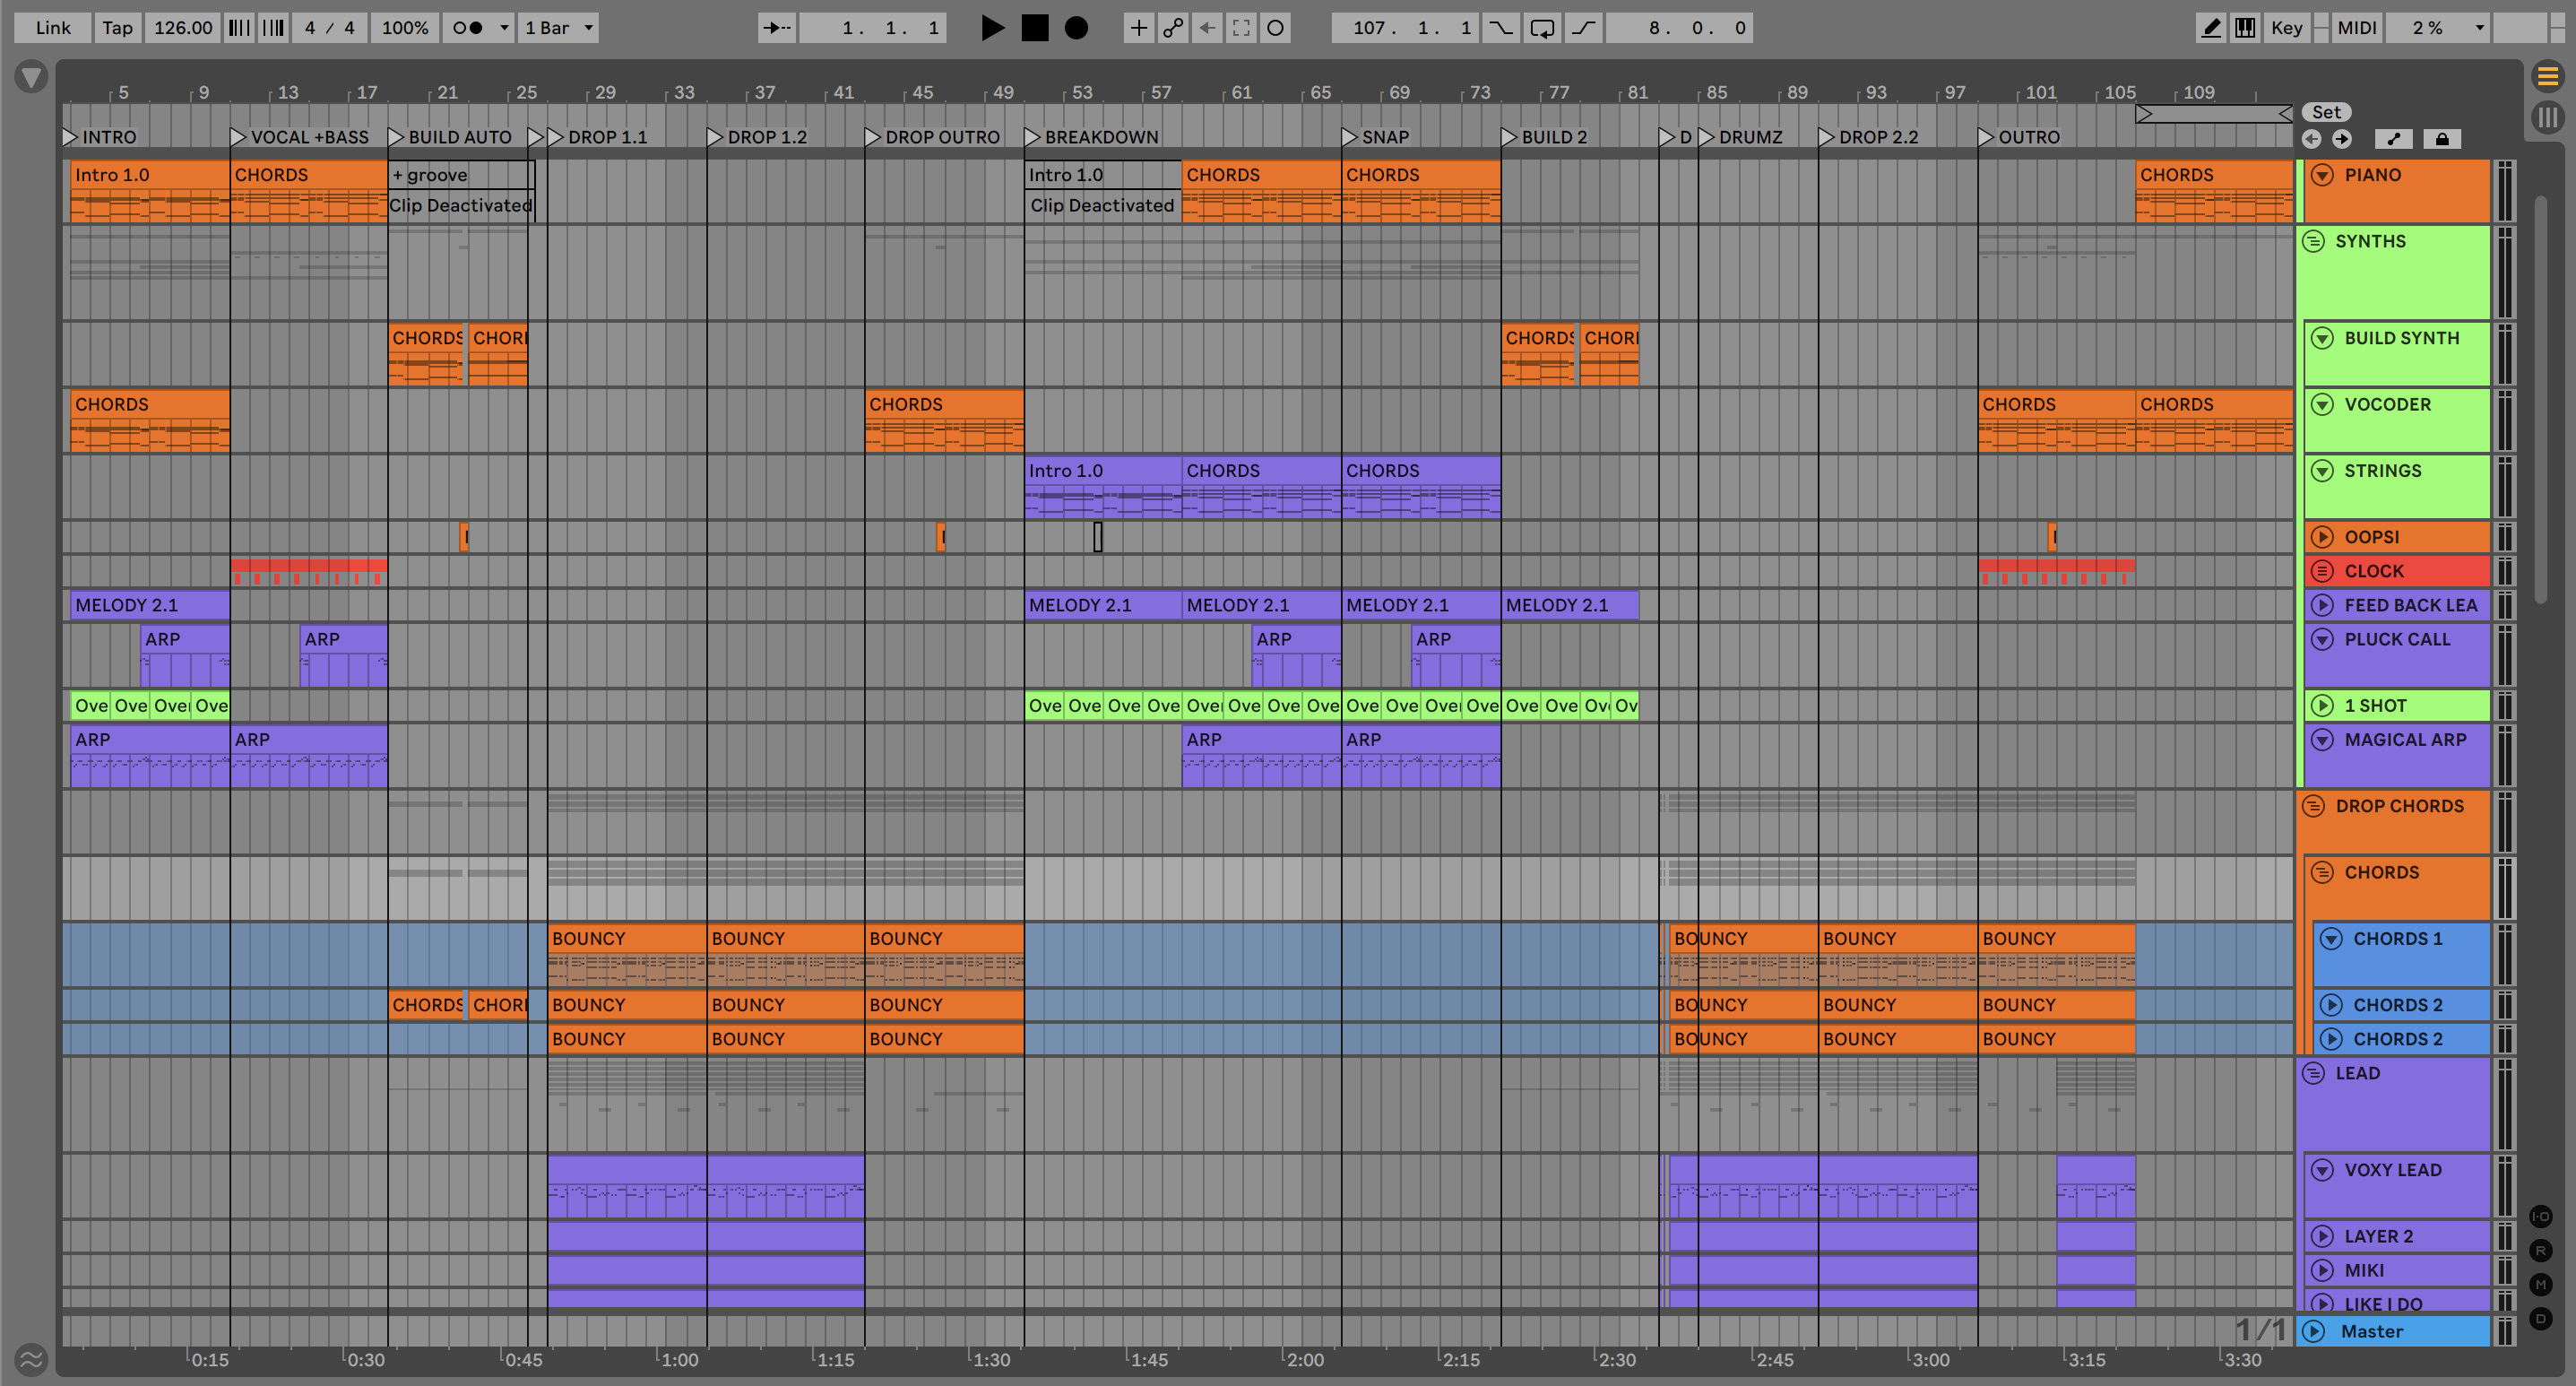The width and height of the screenshot is (2576, 1386).
Task: Click the 126.00 tempo field
Action: (x=183, y=28)
